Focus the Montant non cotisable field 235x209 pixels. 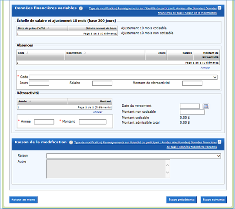[x=192, y=112]
